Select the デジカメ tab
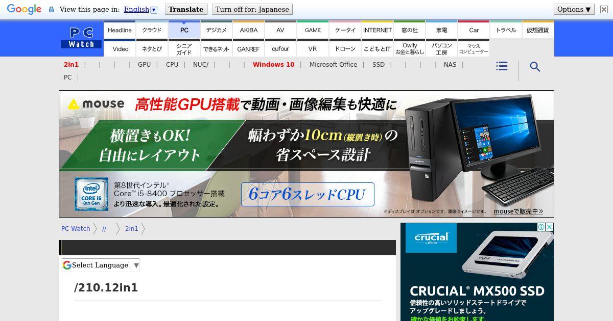613x321 pixels. point(216,30)
